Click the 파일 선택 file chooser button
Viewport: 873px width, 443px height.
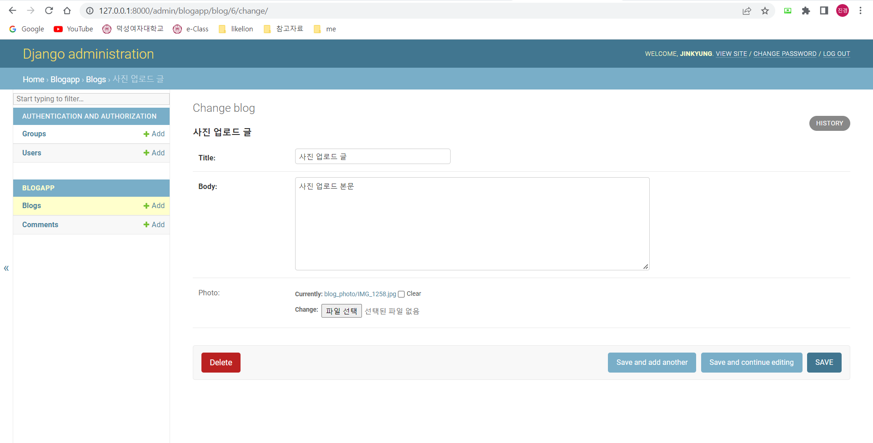coord(341,311)
